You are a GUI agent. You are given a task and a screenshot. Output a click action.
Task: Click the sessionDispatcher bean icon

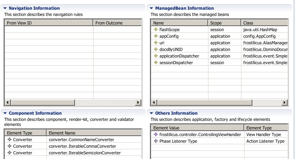coord(156,63)
